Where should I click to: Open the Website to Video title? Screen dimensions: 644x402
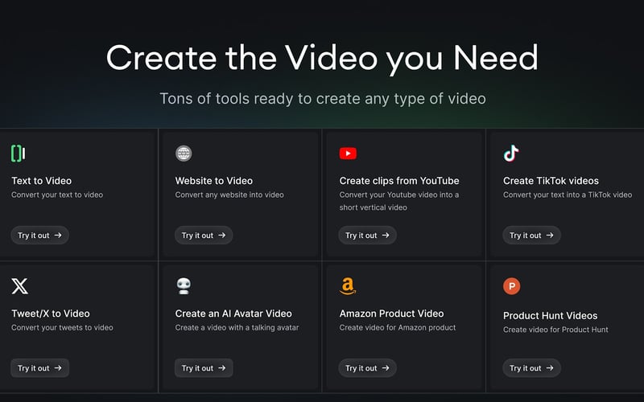pos(214,180)
